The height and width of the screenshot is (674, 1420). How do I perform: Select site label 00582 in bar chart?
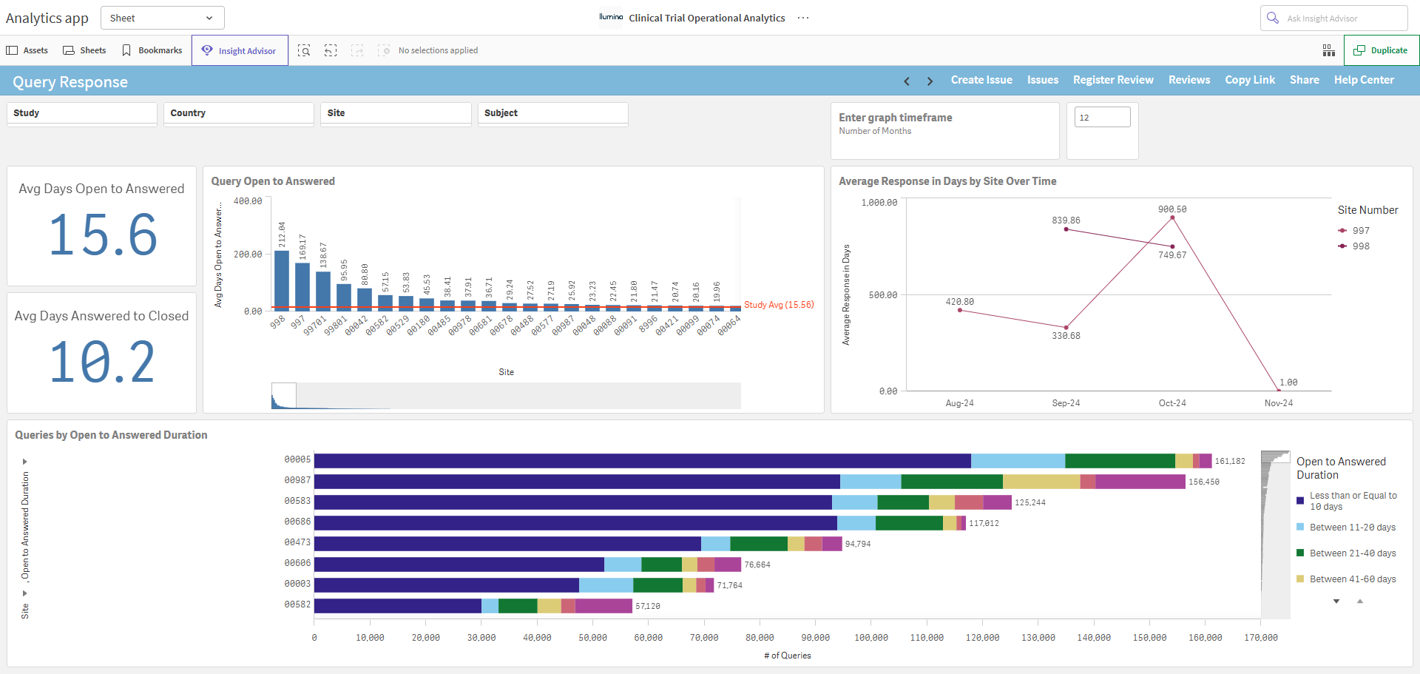click(x=297, y=605)
